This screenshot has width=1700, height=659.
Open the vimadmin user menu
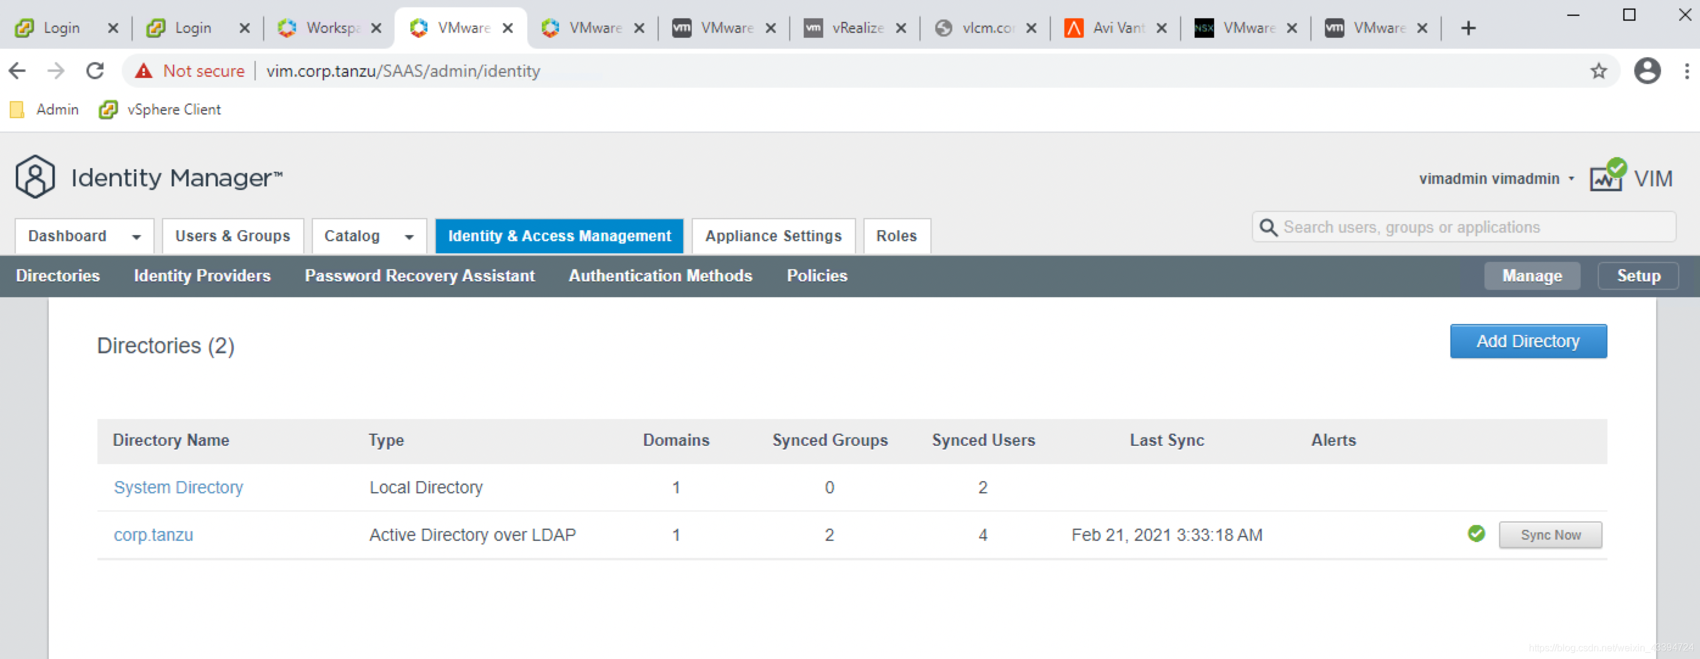[1496, 178]
